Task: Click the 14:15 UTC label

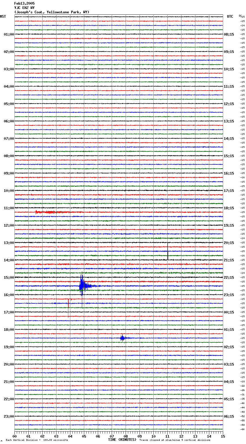Action: [x=229, y=139]
